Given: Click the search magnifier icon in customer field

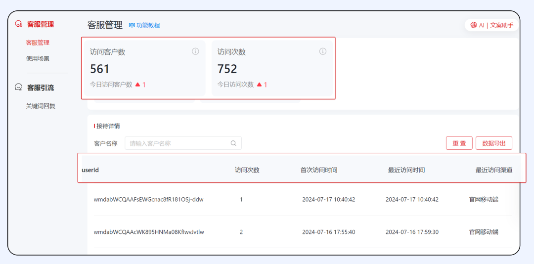Looking at the screenshot, I should (233, 143).
